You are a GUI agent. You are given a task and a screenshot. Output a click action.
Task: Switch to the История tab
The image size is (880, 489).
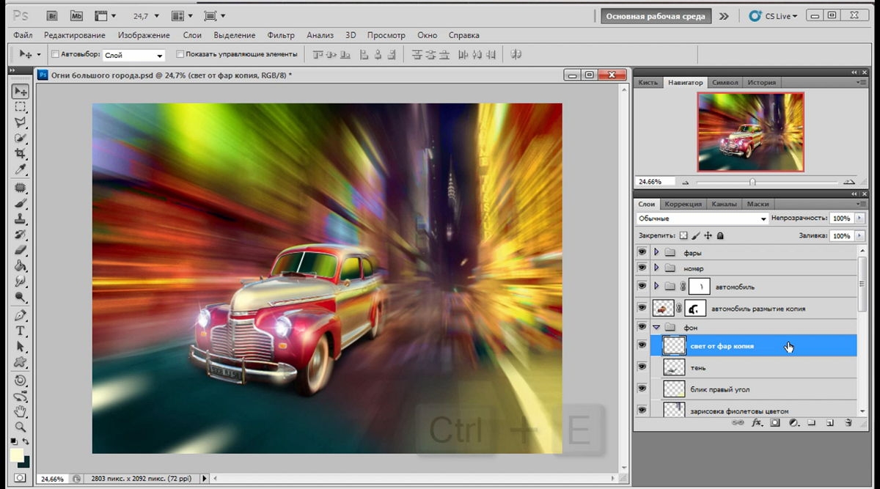762,83
